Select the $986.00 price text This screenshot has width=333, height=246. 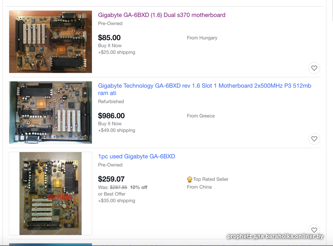pos(111,116)
